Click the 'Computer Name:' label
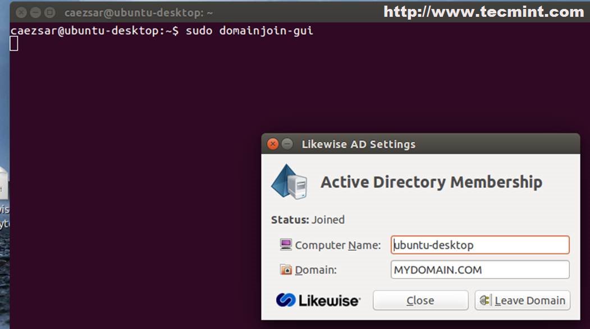 337,245
